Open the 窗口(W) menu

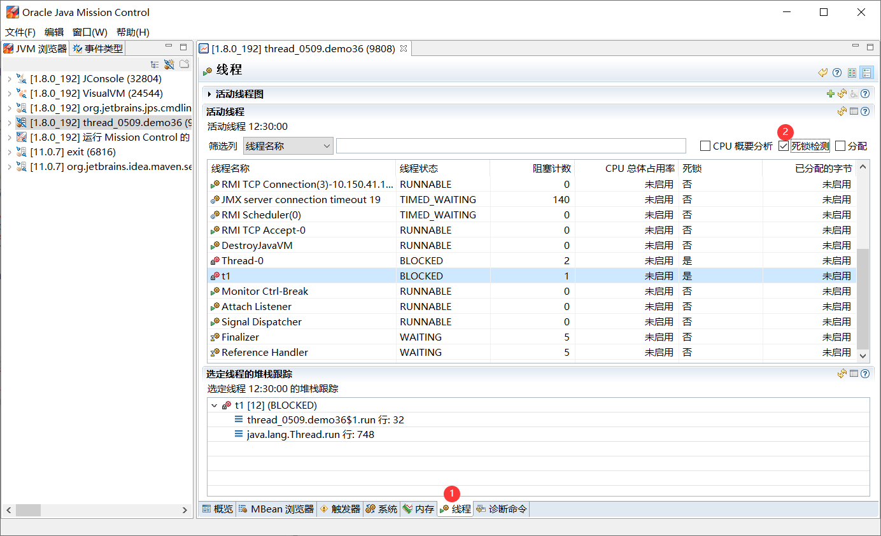pos(90,32)
